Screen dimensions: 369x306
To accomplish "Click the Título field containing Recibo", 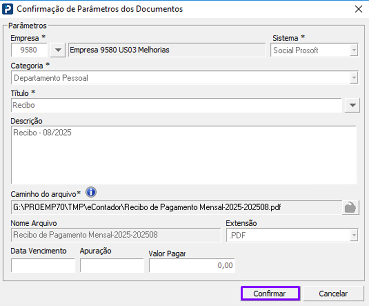I will [176, 105].
